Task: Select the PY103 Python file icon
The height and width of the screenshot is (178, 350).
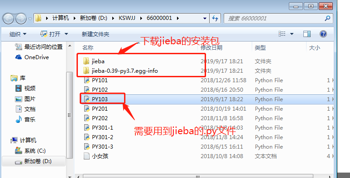Action: tap(86, 99)
